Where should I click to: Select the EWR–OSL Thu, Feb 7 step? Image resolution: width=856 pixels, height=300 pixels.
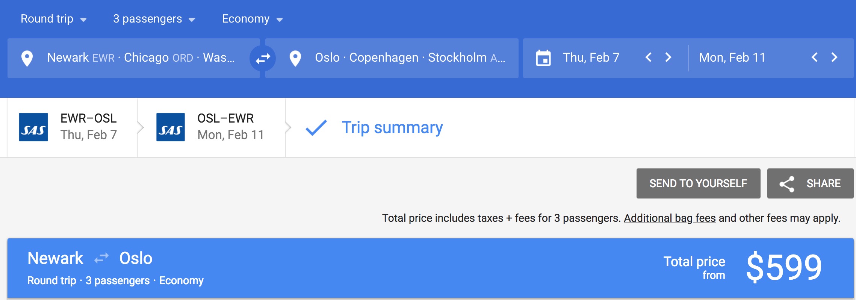coord(88,127)
